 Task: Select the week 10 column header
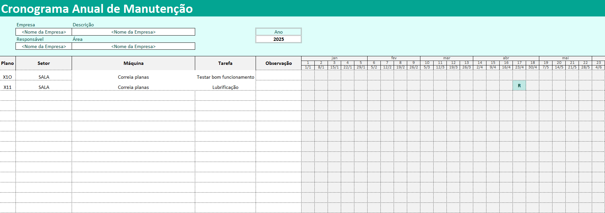[x=427, y=63]
